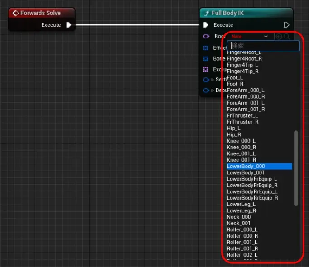Viewport: 309px width, 267px height.
Task: Click the bone list scrollbar thumb
Action: tap(296, 167)
